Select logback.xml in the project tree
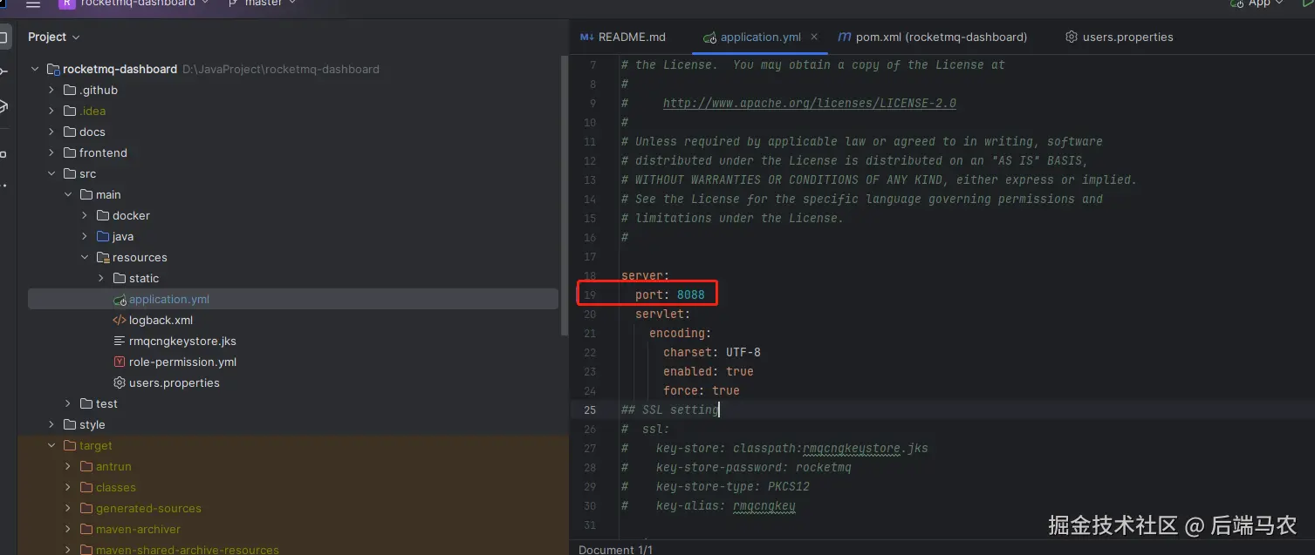This screenshot has width=1315, height=555. point(161,321)
